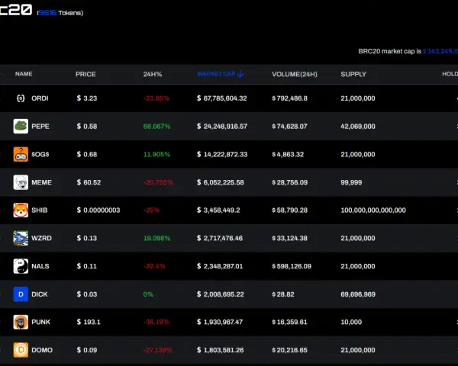Open the NALS token name
458x366 pixels.
[x=40, y=266]
